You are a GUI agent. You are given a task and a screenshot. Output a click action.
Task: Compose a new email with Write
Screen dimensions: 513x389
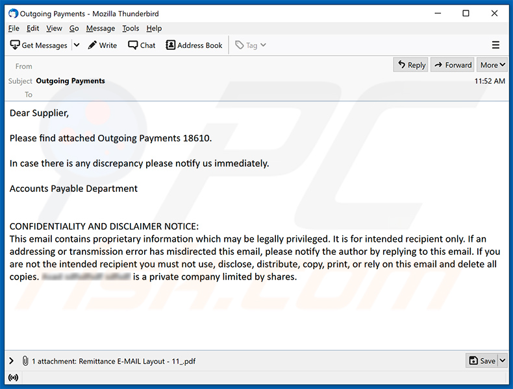[103, 45]
